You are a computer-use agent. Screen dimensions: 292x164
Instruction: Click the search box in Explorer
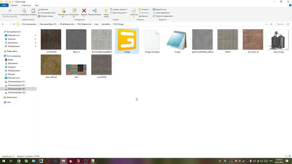click(x=282, y=24)
